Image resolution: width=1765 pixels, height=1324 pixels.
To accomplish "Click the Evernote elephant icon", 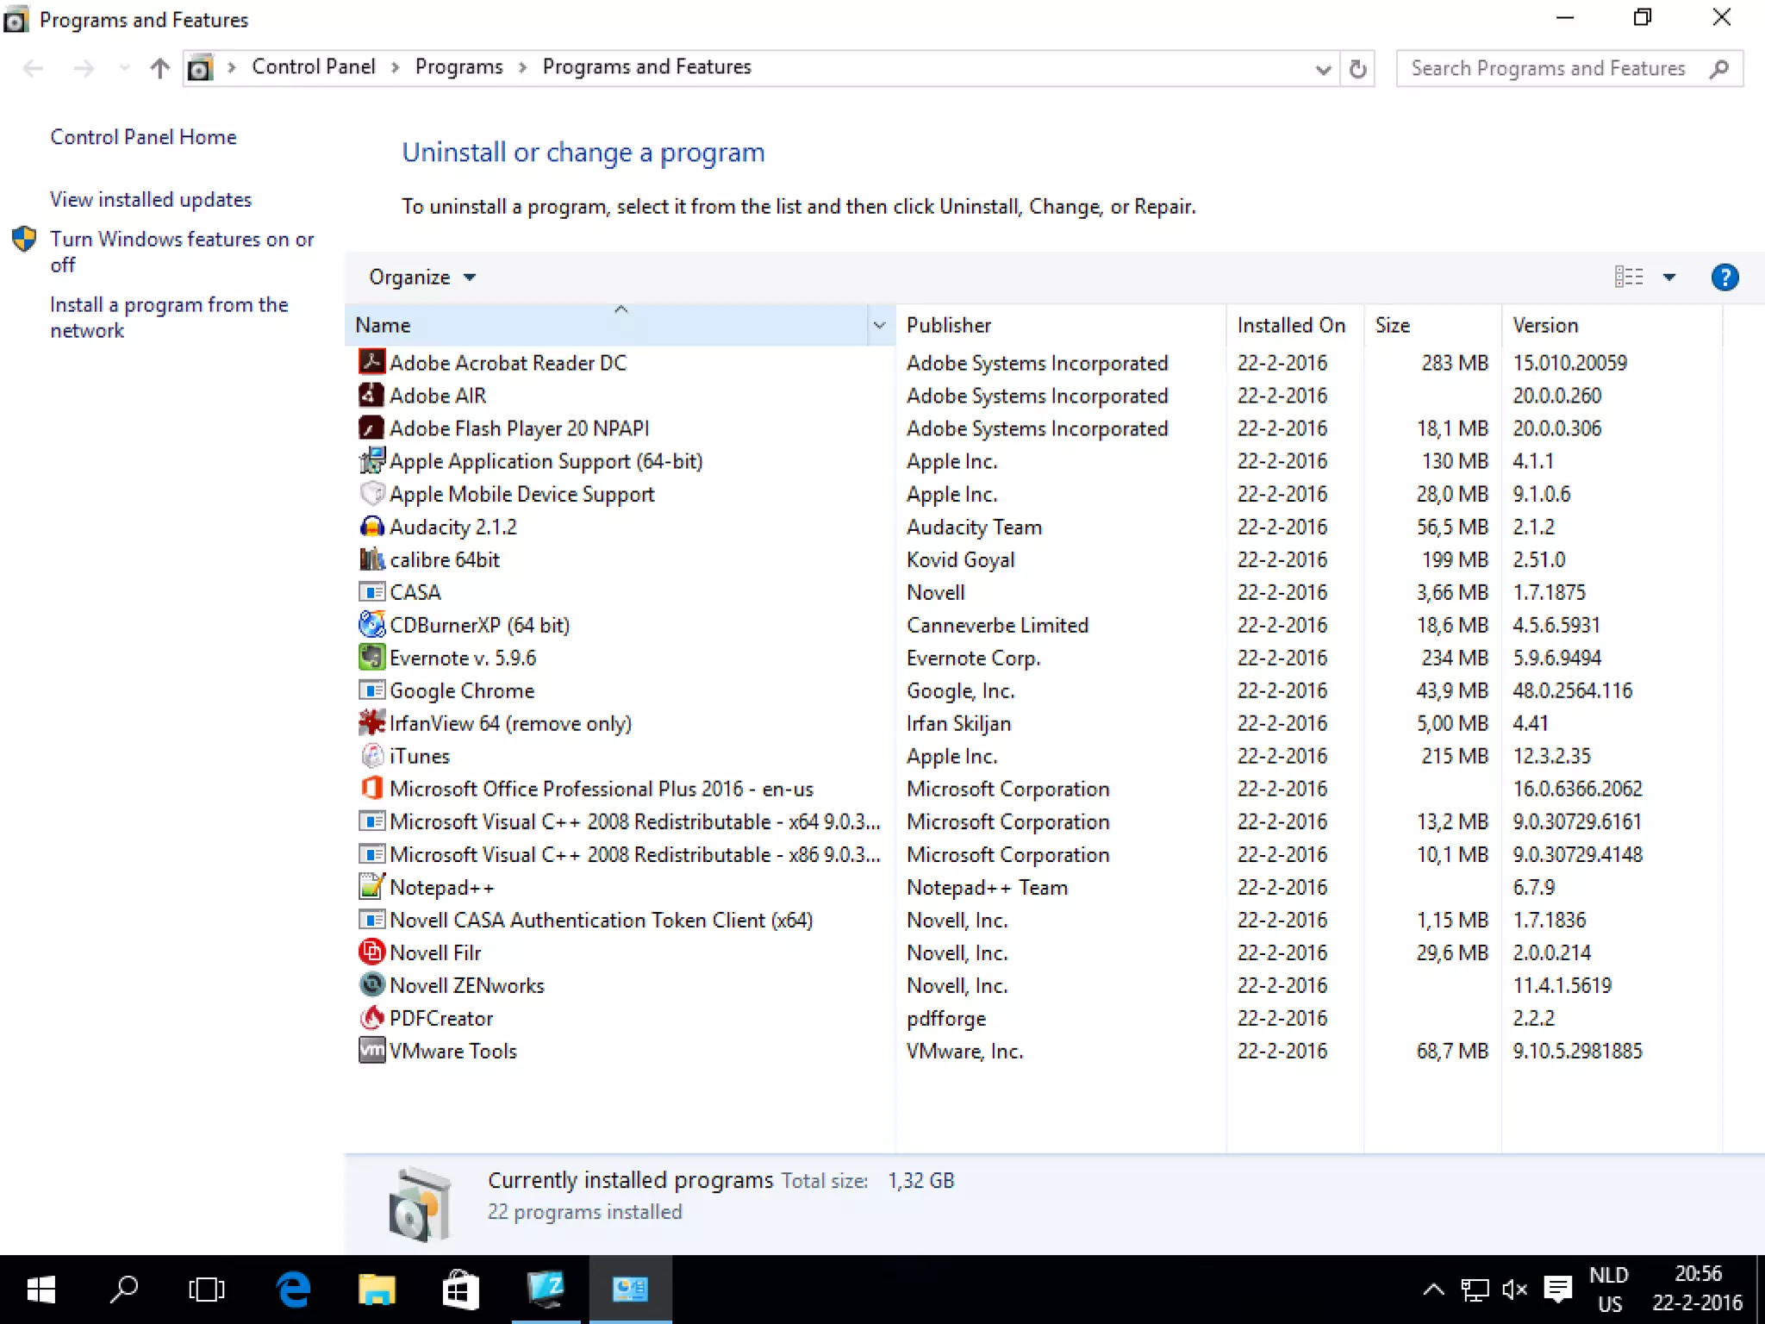I will (x=371, y=657).
